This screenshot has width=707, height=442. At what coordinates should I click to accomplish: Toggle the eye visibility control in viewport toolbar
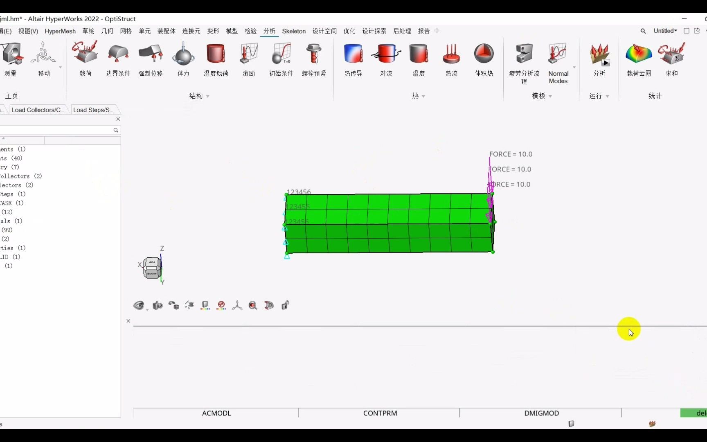click(139, 305)
